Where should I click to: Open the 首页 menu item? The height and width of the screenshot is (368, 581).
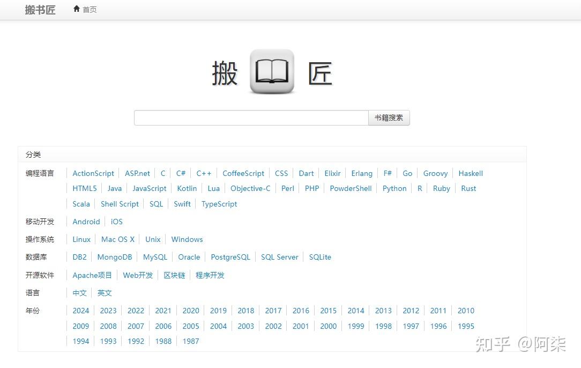[x=89, y=9]
